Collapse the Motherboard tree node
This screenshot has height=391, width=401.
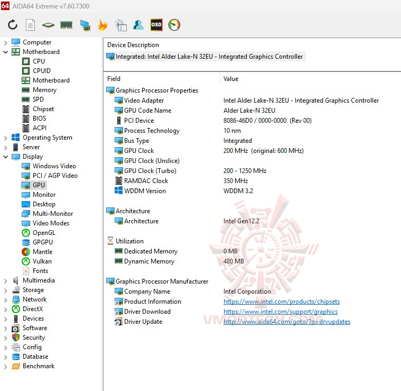(x=5, y=52)
